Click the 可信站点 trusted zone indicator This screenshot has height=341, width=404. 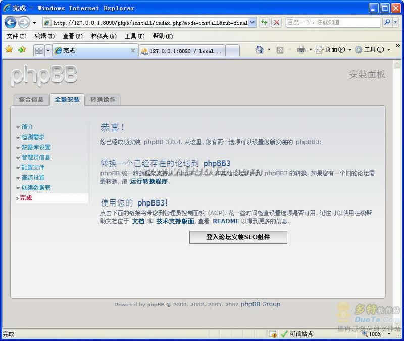(x=297, y=334)
